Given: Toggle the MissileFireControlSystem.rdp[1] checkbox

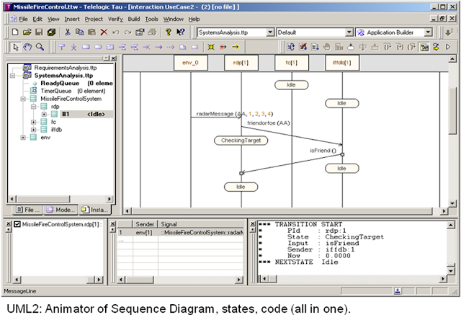Looking at the screenshot, I should point(17,224).
